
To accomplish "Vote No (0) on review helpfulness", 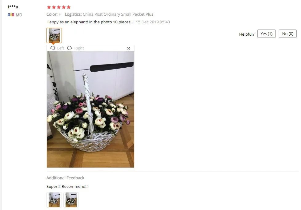I will click(287, 34).
